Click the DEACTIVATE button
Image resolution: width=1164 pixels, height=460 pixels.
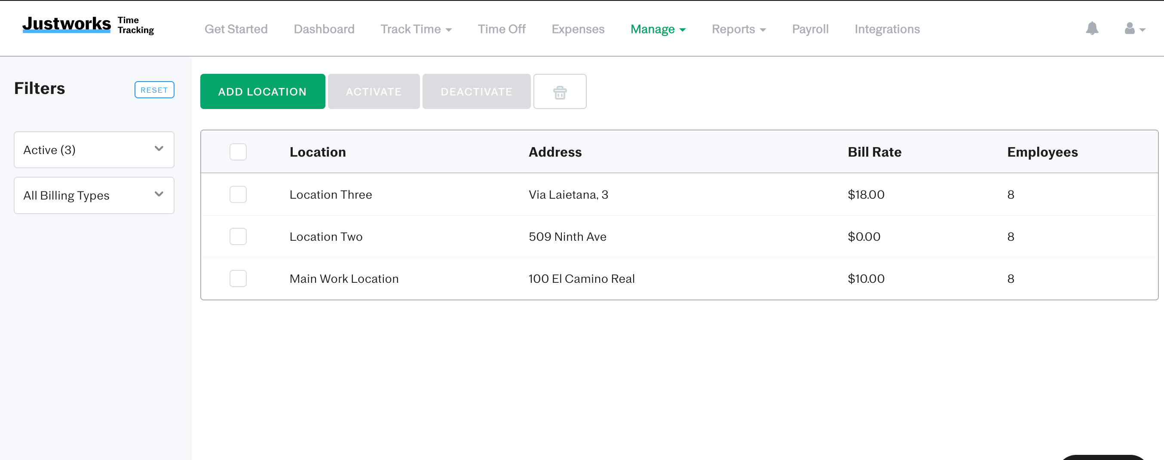tap(476, 91)
